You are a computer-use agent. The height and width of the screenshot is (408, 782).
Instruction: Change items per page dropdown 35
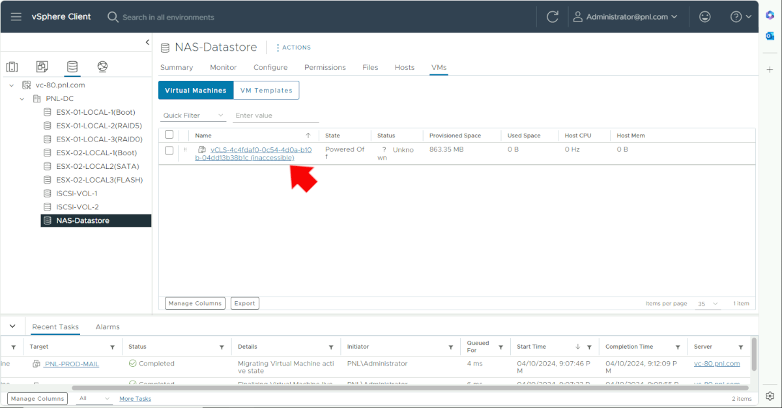click(708, 304)
